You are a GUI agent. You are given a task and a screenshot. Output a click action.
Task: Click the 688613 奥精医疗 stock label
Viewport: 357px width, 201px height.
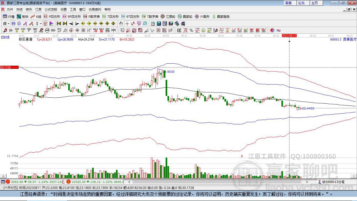click(x=343, y=40)
